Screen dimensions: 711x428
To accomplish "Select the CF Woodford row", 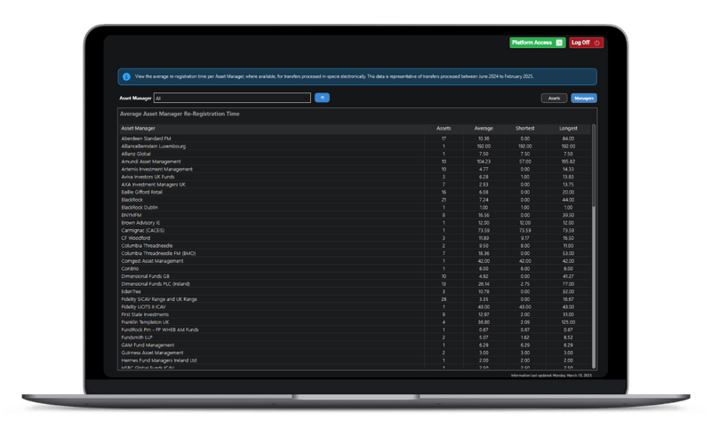I will (x=355, y=238).
